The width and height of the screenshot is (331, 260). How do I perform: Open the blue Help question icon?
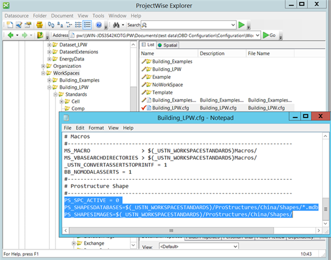(98, 25)
